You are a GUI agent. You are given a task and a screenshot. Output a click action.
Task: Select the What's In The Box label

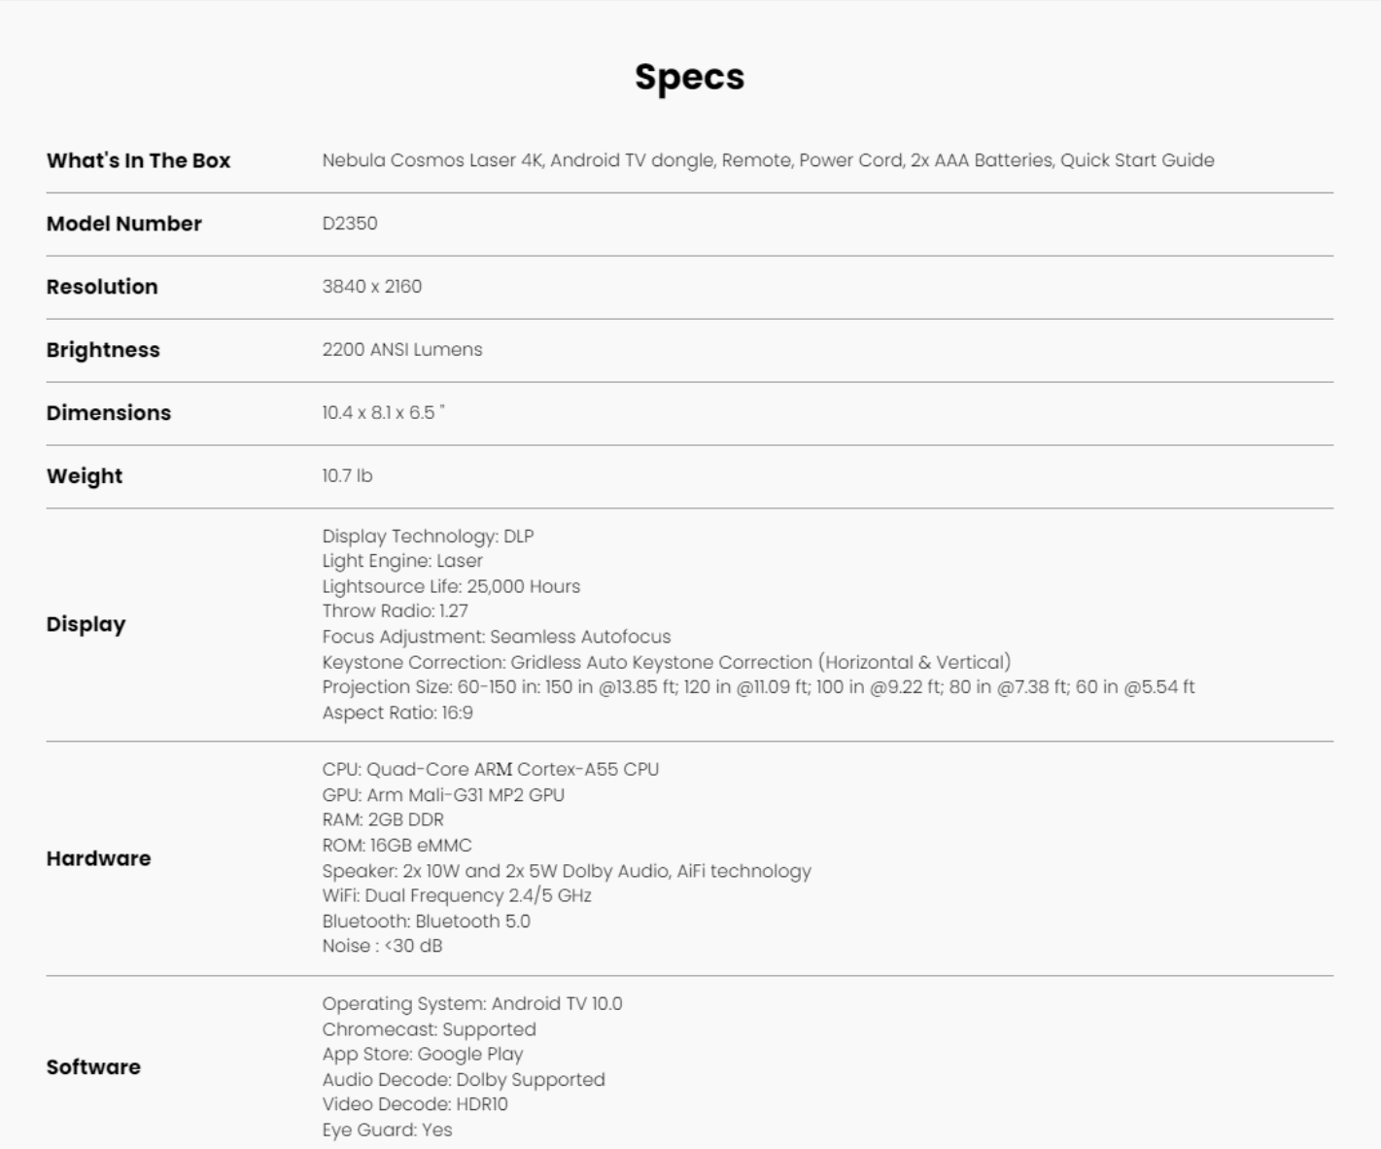138,160
